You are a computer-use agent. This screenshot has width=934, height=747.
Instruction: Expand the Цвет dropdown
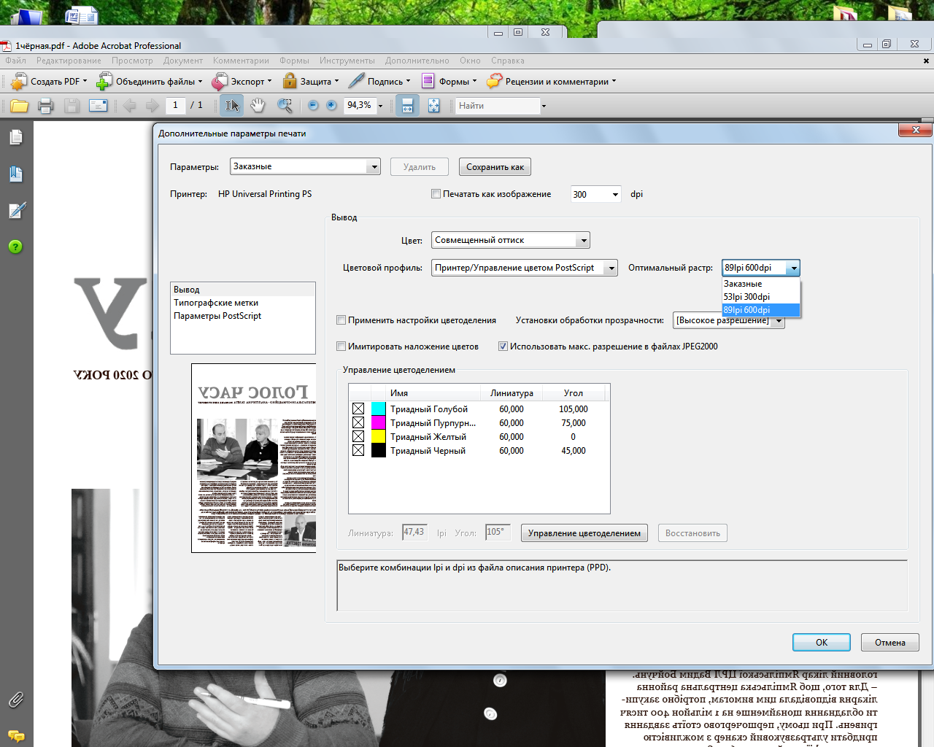coord(511,240)
